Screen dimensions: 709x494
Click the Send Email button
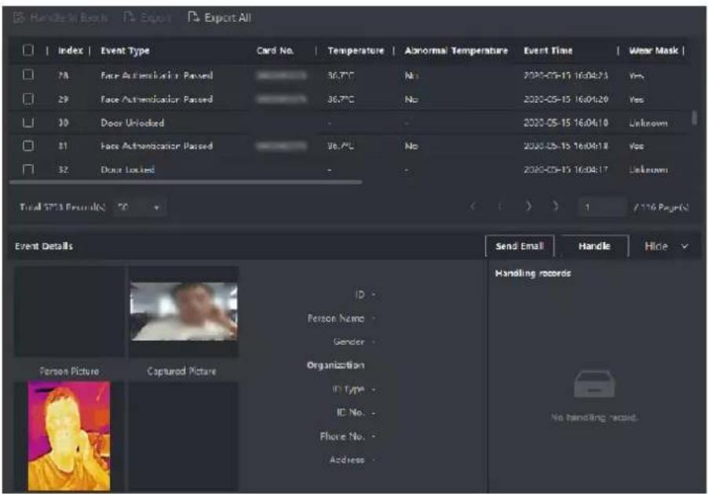coord(520,246)
